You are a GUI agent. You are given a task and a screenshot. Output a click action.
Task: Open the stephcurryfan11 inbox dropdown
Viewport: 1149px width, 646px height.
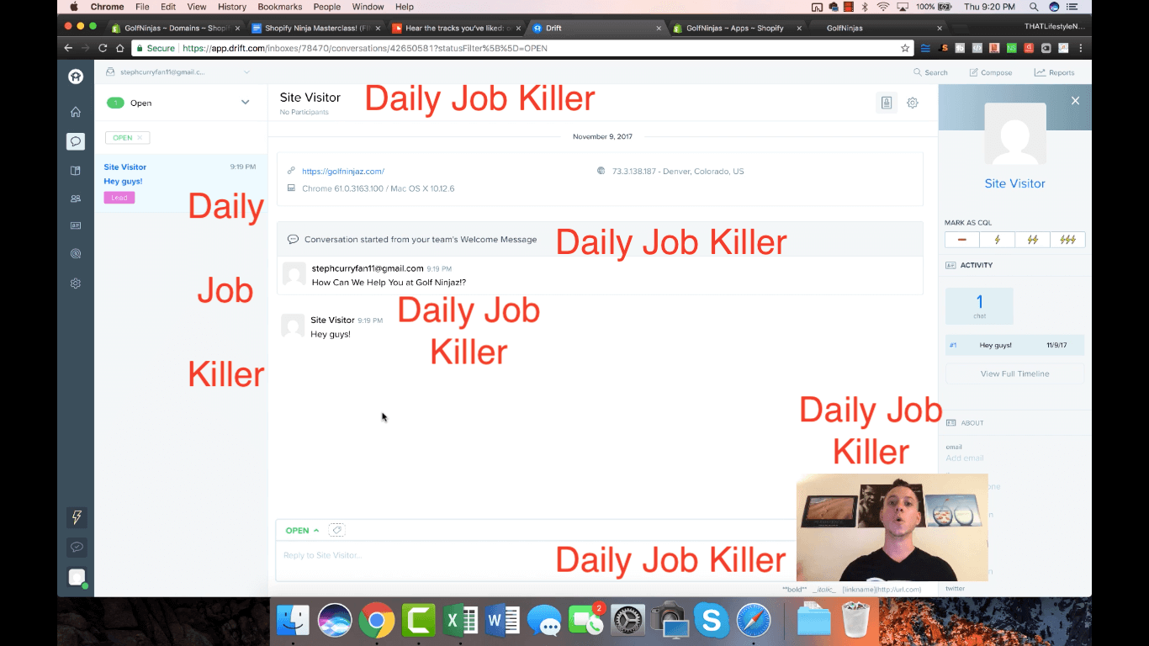click(x=178, y=72)
